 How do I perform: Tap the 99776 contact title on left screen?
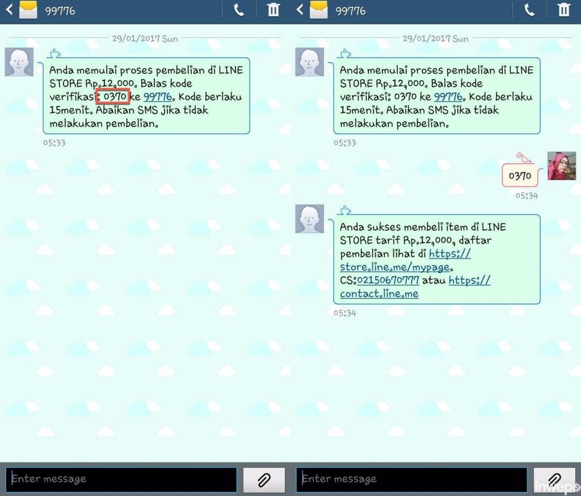click(60, 11)
